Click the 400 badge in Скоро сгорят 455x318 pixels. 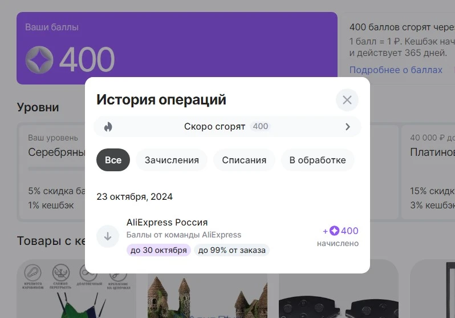tap(261, 126)
